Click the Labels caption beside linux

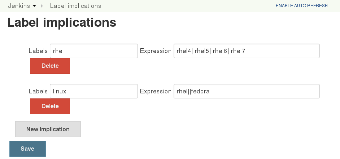point(38,91)
